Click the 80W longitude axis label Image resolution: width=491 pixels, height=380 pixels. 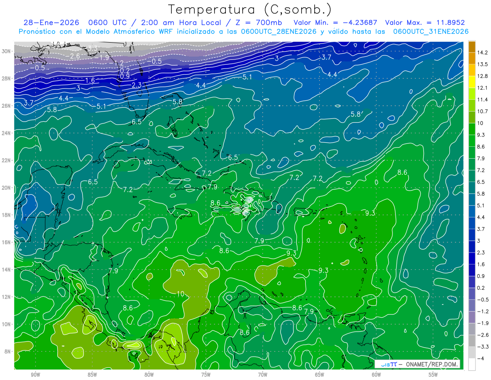click(149, 375)
